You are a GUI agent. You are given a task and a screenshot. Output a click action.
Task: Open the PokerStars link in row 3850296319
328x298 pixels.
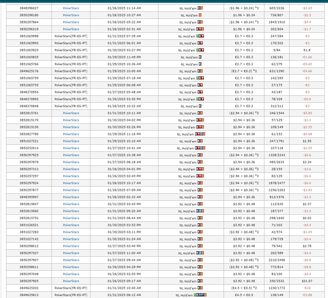71,29
